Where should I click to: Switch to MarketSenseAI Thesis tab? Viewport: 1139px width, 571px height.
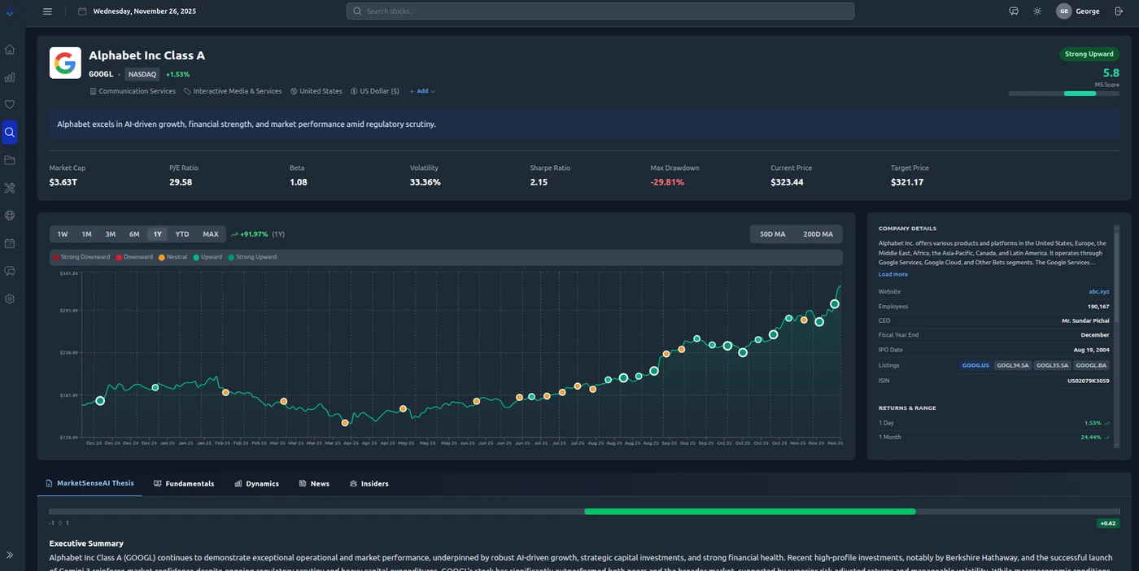point(89,483)
